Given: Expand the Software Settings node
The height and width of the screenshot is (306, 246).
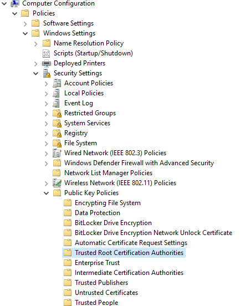Looking at the screenshot, I should pos(25,24).
